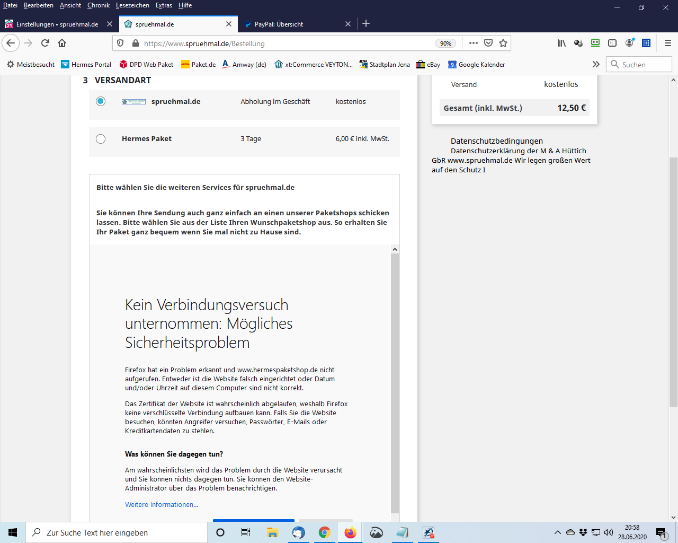Click the Windows taskbar search box
The image size is (678, 543).
pos(117,532)
